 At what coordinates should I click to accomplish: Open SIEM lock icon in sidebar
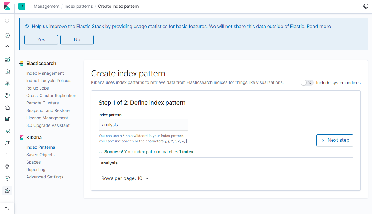point(7,155)
